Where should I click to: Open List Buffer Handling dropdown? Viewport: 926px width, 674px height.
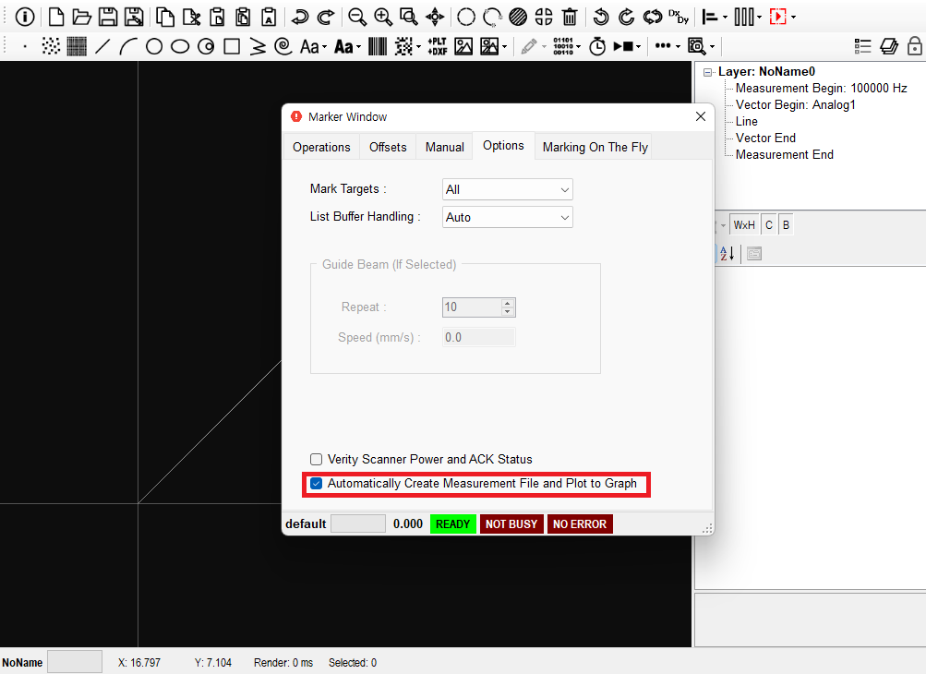(x=507, y=217)
